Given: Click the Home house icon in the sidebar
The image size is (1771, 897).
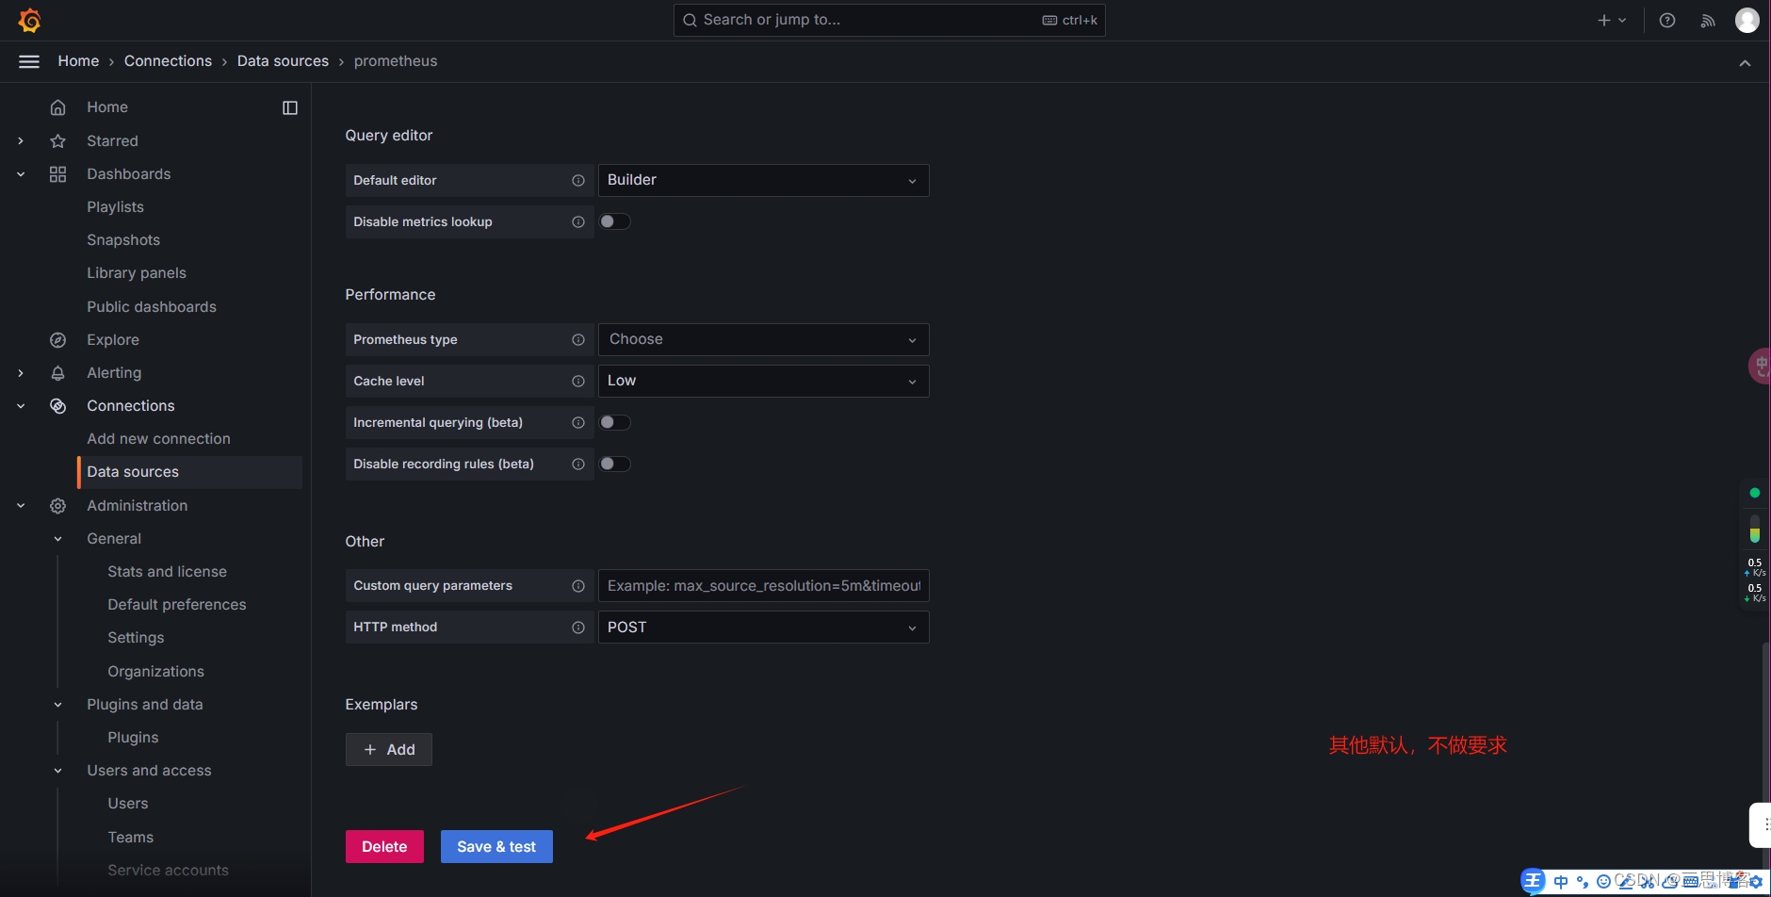Looking at the screenshot, I should tap(57, 107).
